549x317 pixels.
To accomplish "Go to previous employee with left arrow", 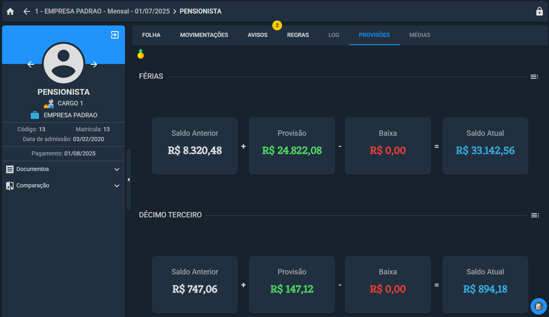I will [x=31, y=64].
